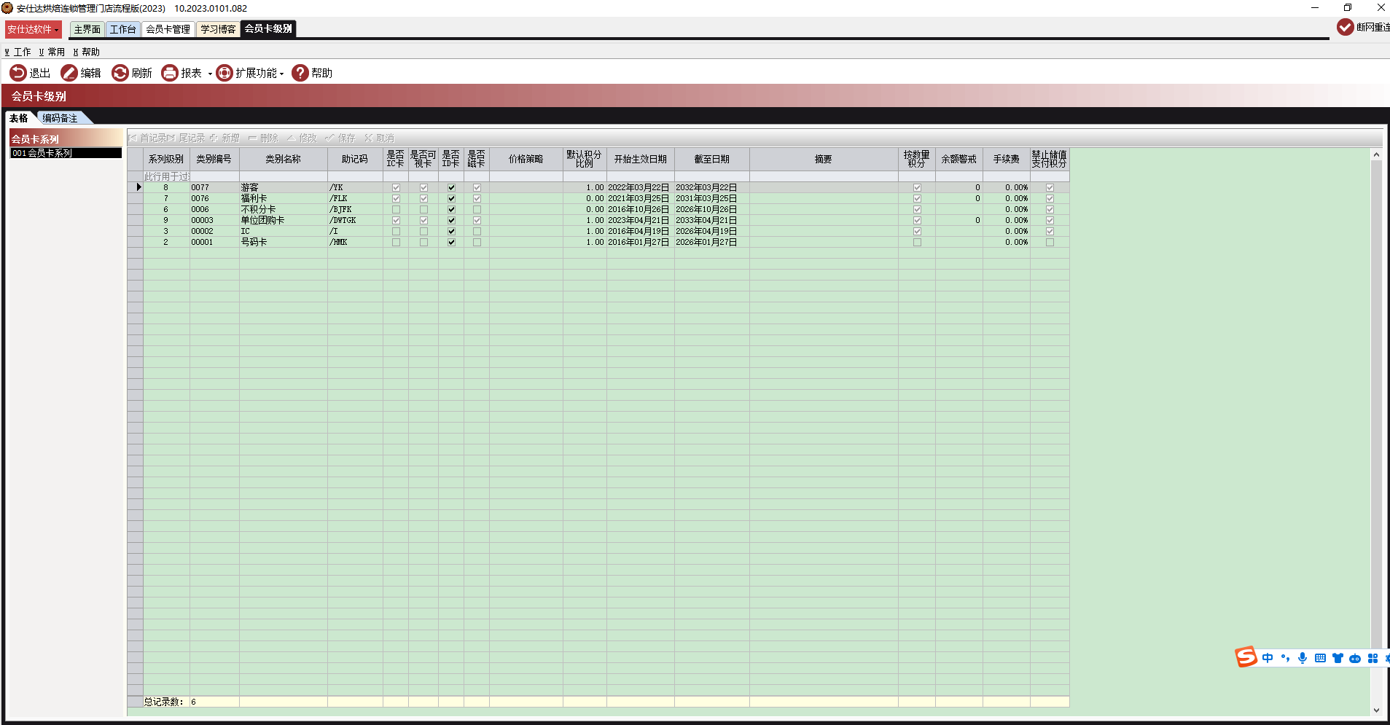Open the input method toolbox grid icon
Screen dimensions: 1390x725
click(x=1373, y=658)
